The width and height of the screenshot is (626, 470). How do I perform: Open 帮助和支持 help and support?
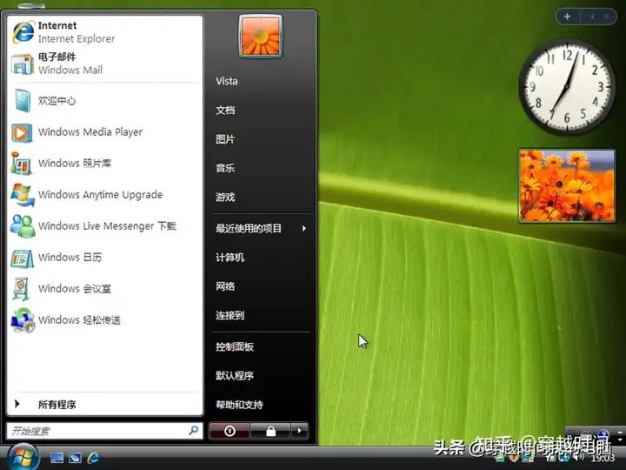(240, 405)
